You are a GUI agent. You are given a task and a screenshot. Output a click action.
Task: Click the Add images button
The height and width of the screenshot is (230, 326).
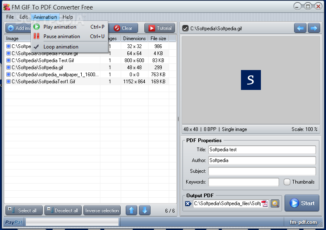18,28
